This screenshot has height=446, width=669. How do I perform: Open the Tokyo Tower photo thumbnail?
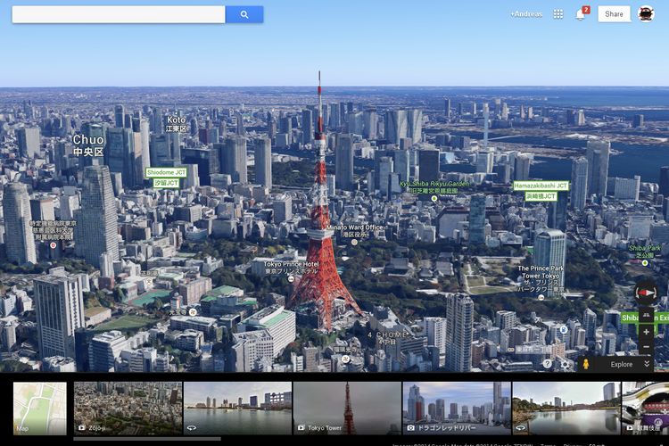(x=346, y=409)
